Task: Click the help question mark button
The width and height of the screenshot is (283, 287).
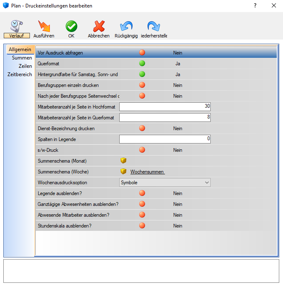Action: [x=255, y=6]
